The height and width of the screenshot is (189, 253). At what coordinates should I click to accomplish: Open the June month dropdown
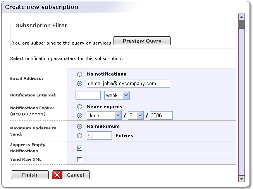point(104,115)
